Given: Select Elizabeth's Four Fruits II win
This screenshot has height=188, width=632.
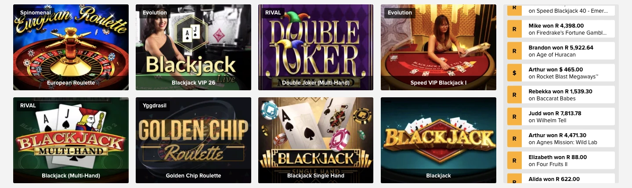Looking at the screenshot, I should pos(561,160).
